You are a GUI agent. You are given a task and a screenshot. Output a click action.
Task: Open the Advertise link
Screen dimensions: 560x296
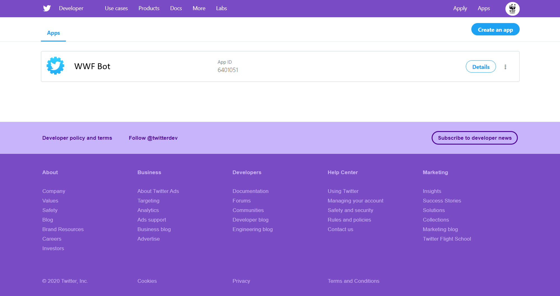149,239
